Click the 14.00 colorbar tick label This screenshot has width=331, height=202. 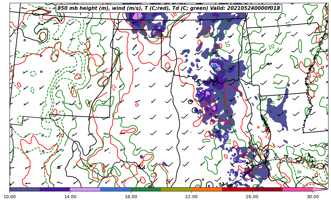(70, 197)
